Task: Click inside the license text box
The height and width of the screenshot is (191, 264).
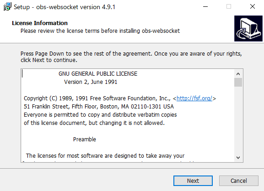Action: click(x=128, y=115)
